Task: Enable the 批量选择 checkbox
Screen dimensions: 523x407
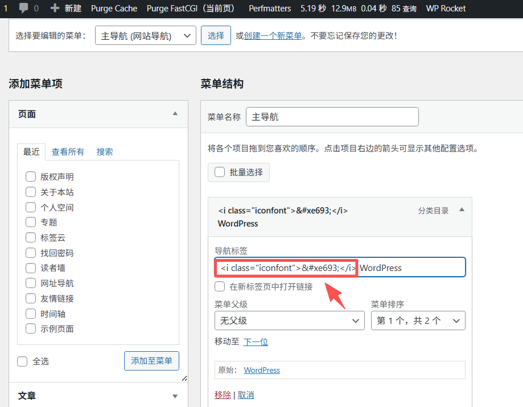Action: [x=220, y=172]
